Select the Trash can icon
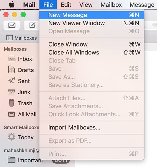 coord(12,103)
